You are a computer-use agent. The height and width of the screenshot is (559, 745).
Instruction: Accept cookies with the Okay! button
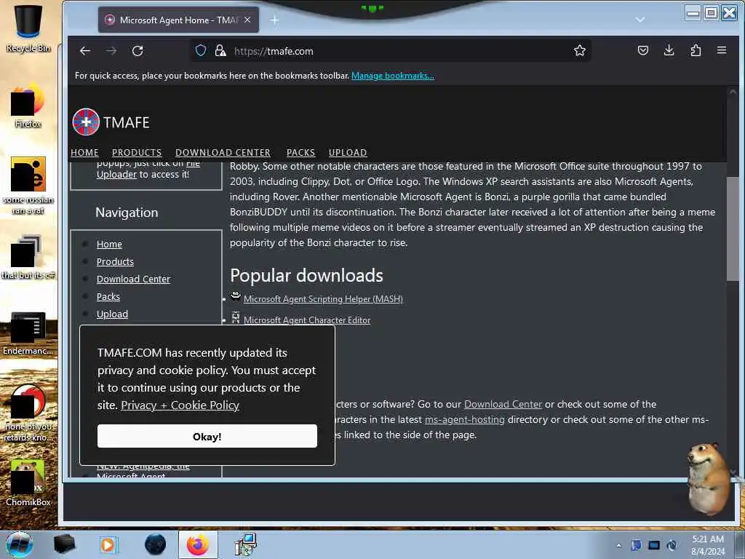pos(207,437)
